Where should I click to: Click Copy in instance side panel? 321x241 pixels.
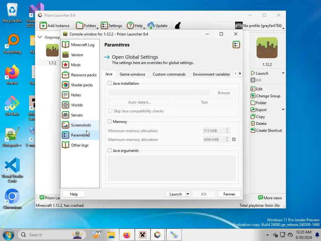pyautogui.click(x=258, y=117)
